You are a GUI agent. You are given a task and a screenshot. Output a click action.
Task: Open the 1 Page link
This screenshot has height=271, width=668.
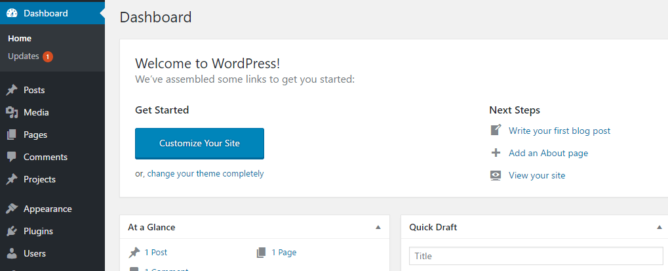coord(284,252)
